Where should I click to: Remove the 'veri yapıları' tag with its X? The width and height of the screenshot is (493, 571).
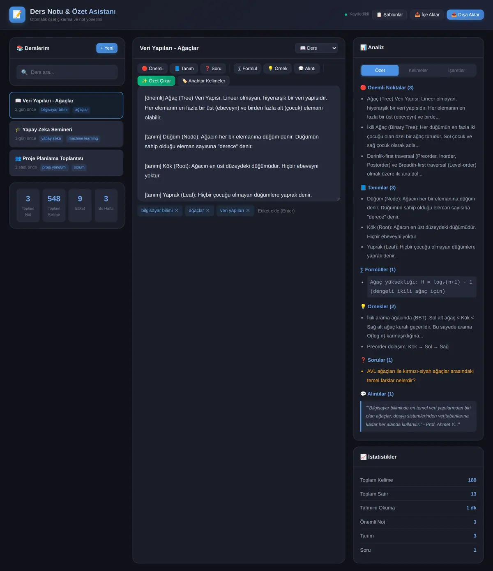248,211
